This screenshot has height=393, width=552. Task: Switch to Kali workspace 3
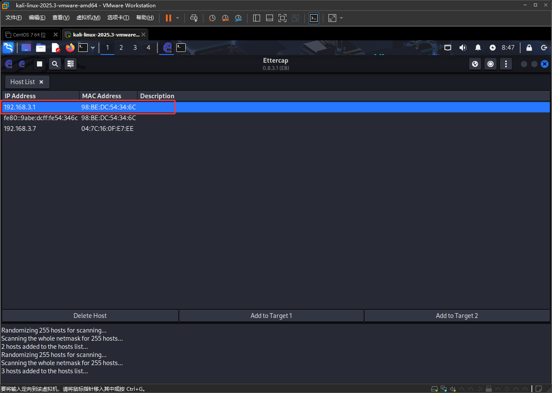135,48
